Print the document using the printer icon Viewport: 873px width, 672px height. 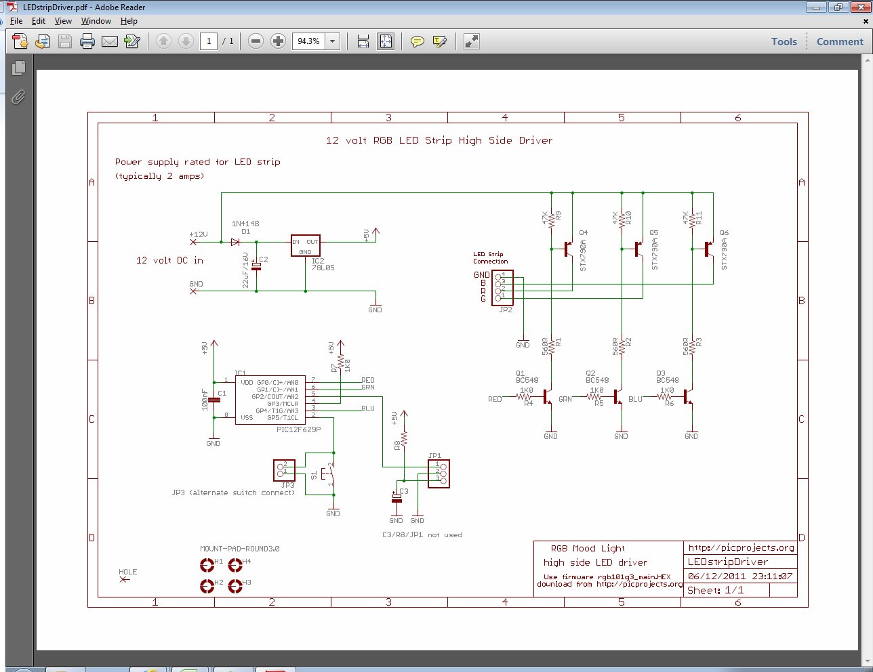pos(87,41)
